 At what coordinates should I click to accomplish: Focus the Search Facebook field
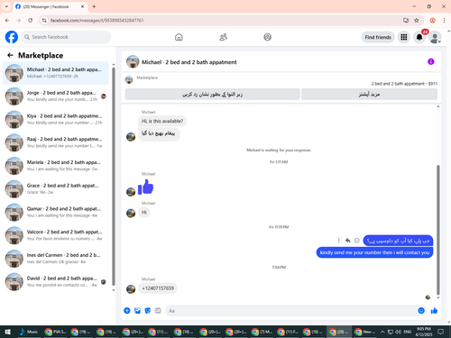point(66,37)
